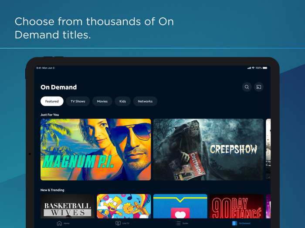305x228 pixels.
Task: Open the Guide list icon
Action: pos(178,223)
